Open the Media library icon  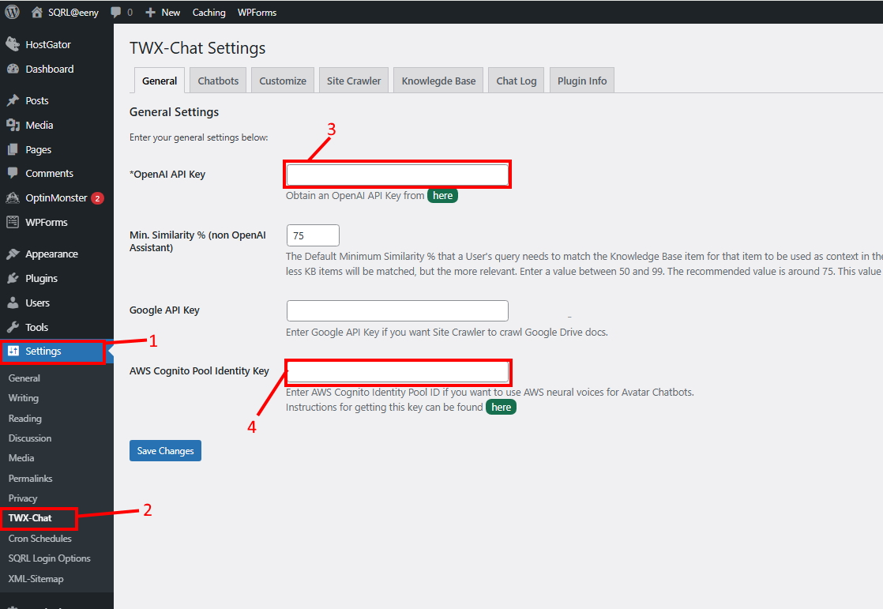tap(13, 125)
